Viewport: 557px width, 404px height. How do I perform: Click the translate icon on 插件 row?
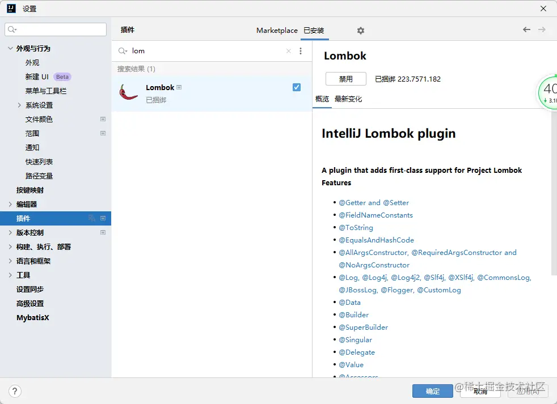pyautogui.click(x=92, y=218)
